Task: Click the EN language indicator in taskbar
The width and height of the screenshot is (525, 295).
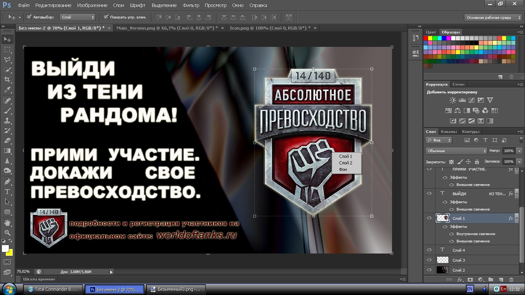Action: pos(470,289)
